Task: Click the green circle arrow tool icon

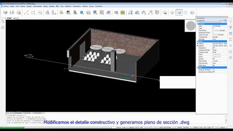Action: pyautogui.click(x=40, y=12)
